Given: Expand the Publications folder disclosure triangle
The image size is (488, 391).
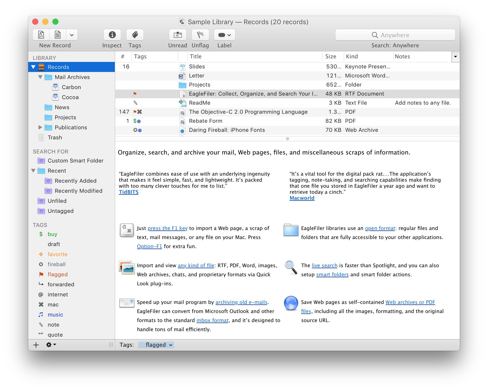Looking at the screenshot, I should click(40, 127).
